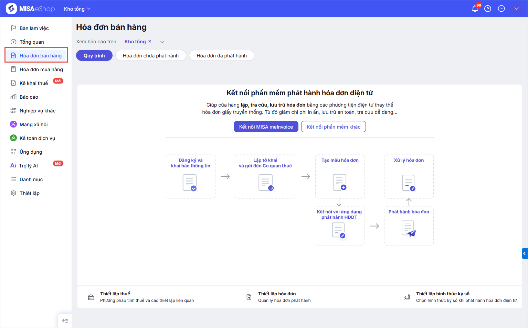The height and width of the screenshot is (328, 528).
Task: Open Trợ lý AI from sidebar
Action: click(29, 166)
